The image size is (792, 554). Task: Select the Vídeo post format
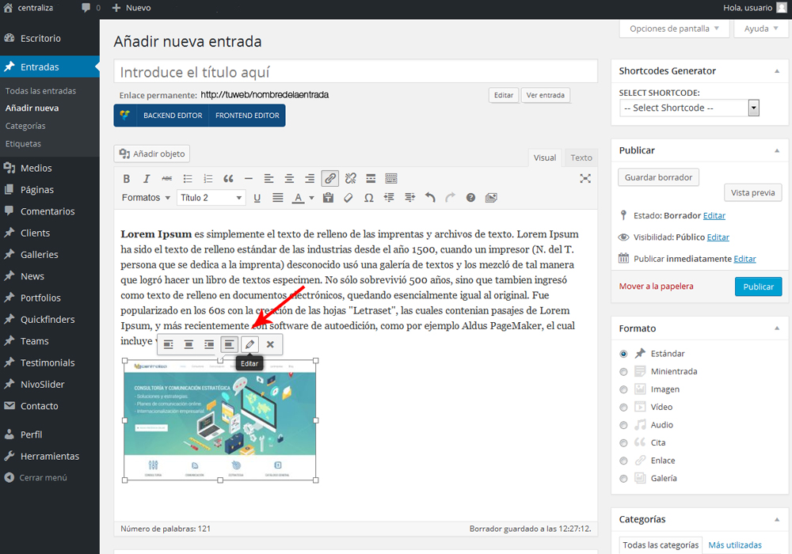624,408
